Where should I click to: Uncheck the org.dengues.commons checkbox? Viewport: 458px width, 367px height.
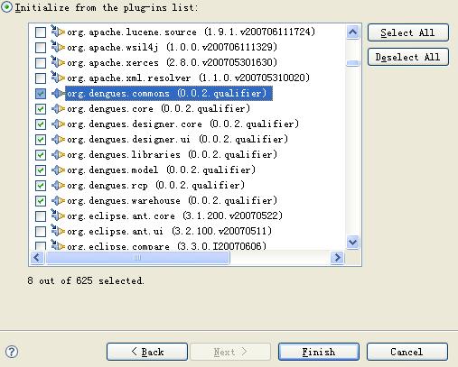pos(41,94)
